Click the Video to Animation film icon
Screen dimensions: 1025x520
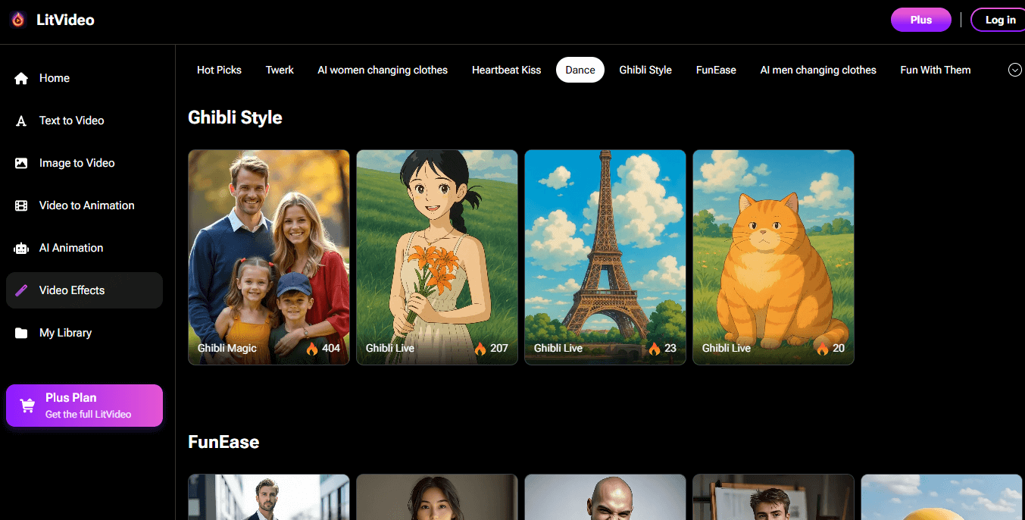tap(21, 205)
